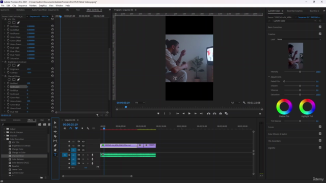Select the Equalize effect
Screen dimensions: 326x183
pos(15,166)
